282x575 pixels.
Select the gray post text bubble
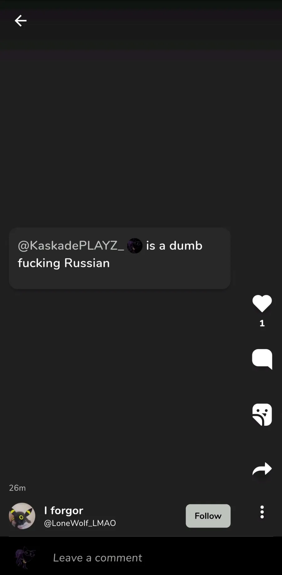pos(120,258)
